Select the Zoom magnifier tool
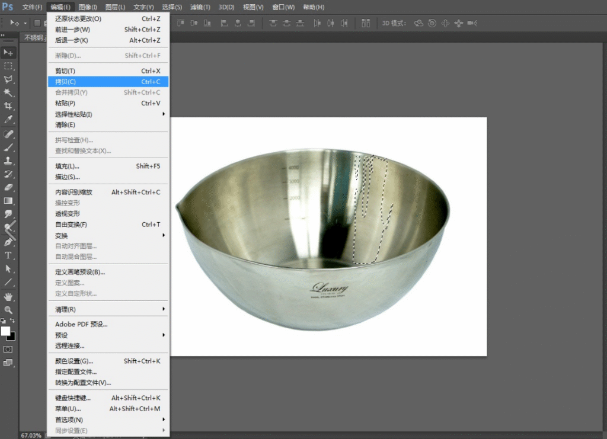 tap(8, 310)
